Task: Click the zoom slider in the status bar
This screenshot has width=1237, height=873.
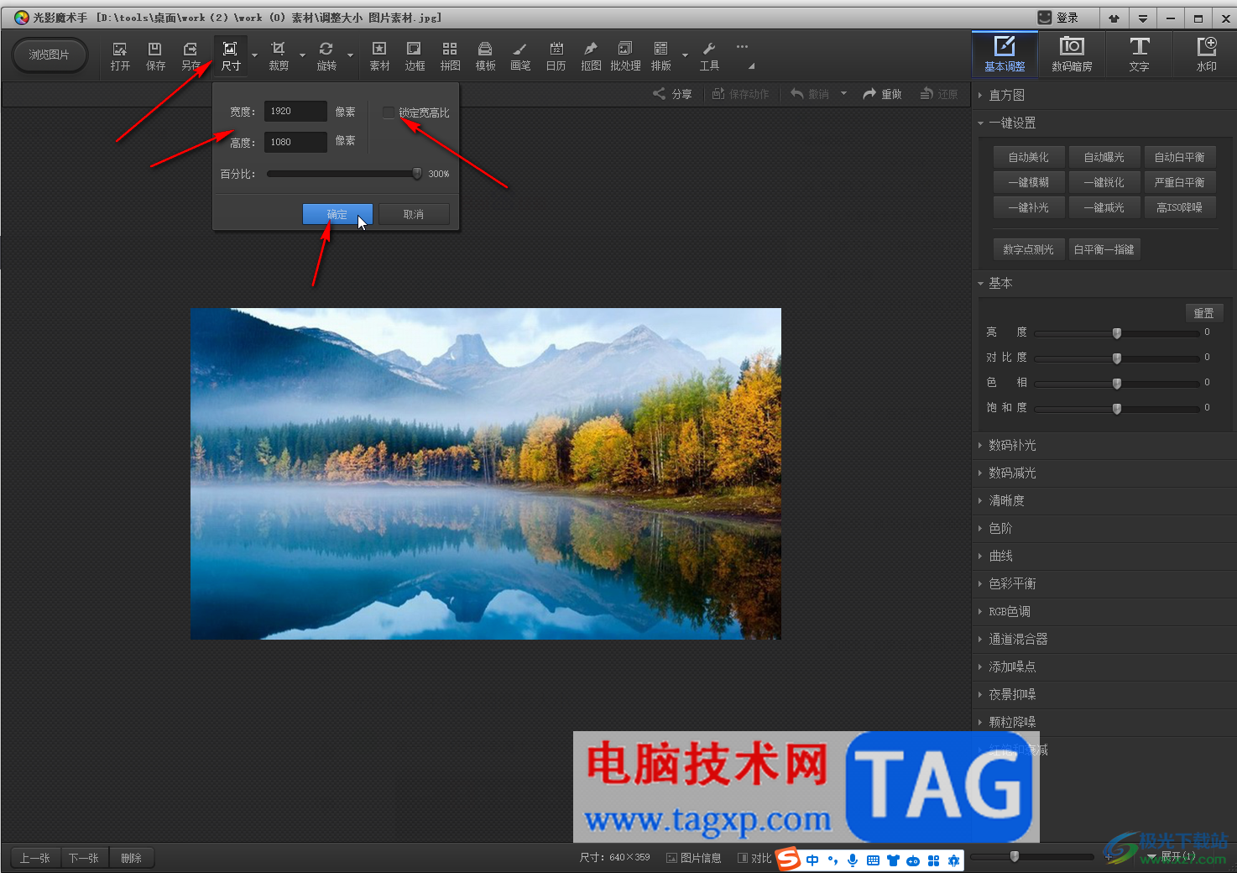Action: [x=1031, y=857]
